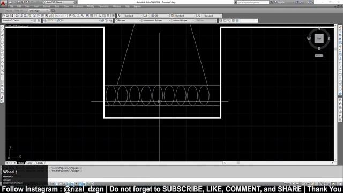This screenshot has width=343, height=193.
Task: Select the Ellipse draw tool
Action: pyautogui.click(x=2, y=62)
